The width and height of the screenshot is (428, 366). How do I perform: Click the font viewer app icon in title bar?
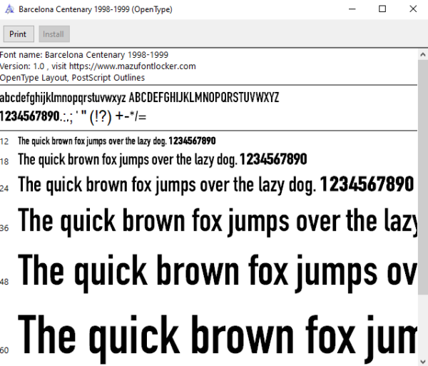point(9,9)
